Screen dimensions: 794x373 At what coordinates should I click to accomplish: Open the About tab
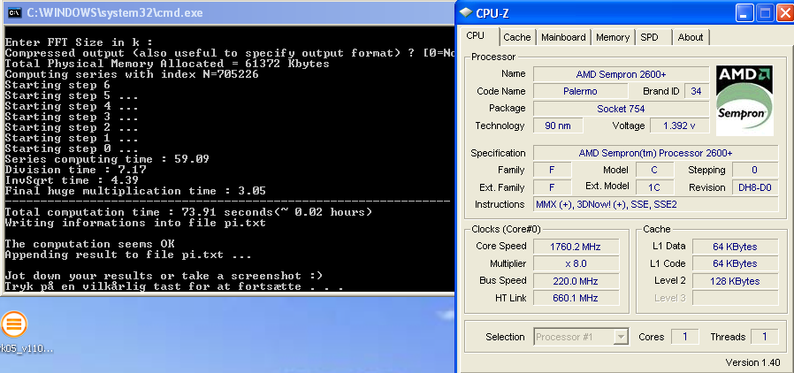pyautogui.click(x=691, y=37)
